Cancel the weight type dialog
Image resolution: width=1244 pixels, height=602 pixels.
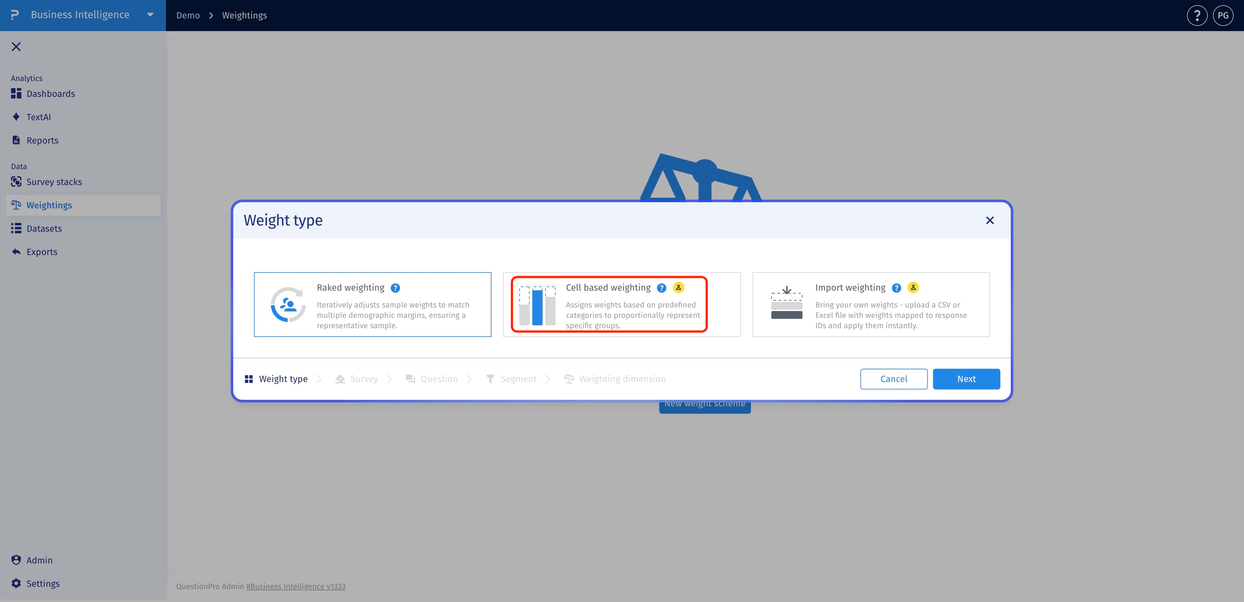pyautogui.click(x=893, y=379)
